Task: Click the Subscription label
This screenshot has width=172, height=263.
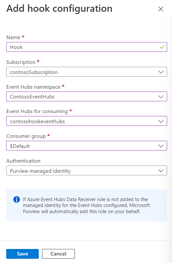Action: pos(21,62)
